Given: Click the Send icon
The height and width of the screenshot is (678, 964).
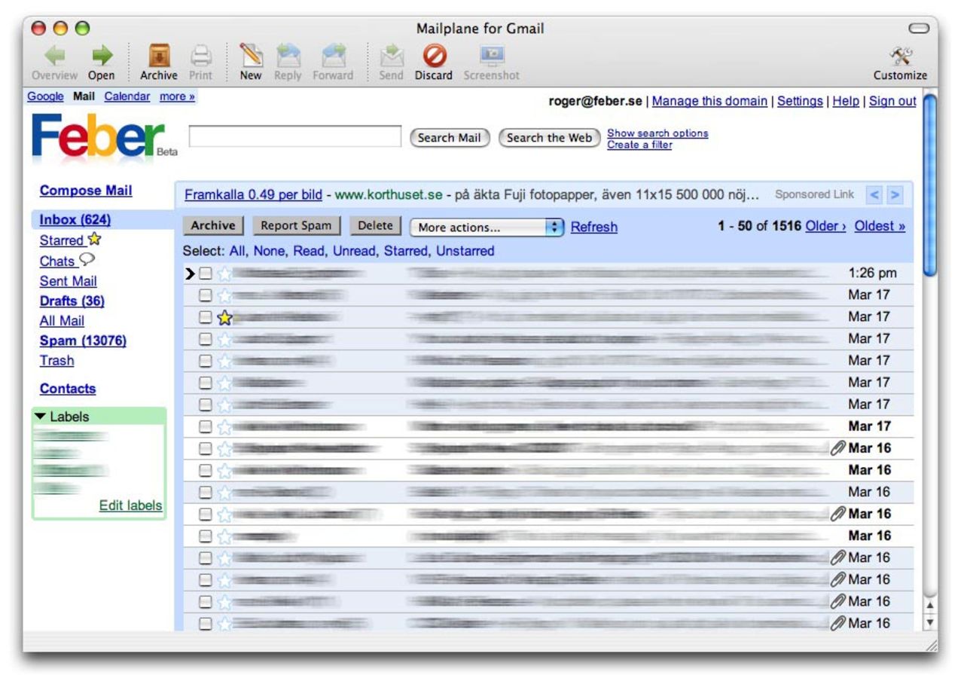Looking at the screenshot, I should pyautogui.click(x=391, y=56).
